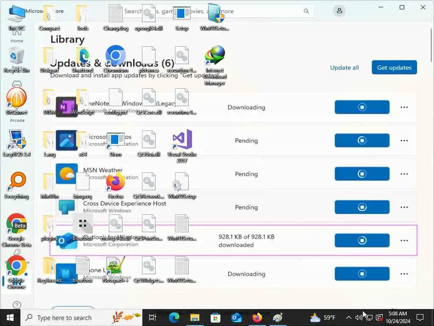Open the Recycle Bin desktop icon

coord(17,59)
